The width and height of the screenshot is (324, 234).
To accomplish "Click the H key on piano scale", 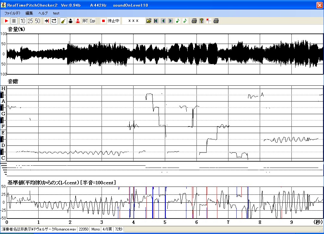I will (3, 89).
